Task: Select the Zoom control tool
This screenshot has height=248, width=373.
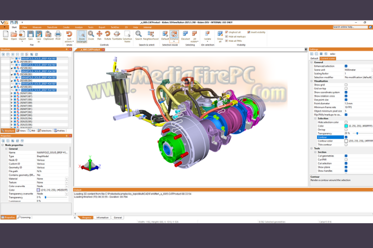Action: coord(91,34)
